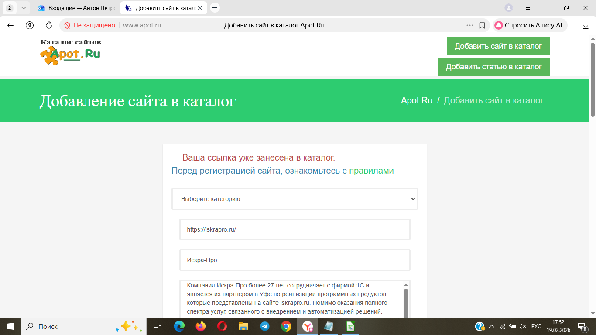Select the 'Добавить сайт в каталог' browser tab
596x335 pixels.
click(x=164, y=8)
